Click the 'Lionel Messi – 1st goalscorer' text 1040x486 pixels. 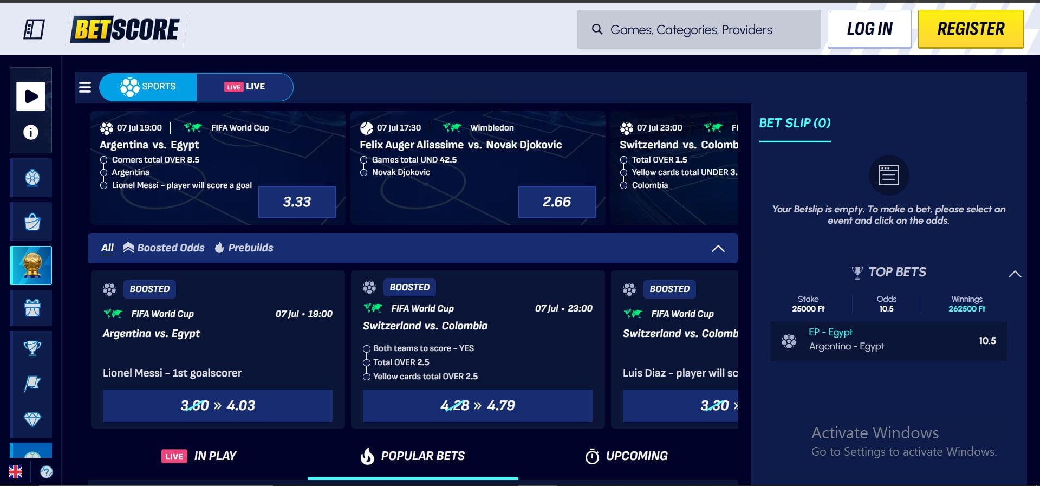pyautogui.click(x=172, y=373)
